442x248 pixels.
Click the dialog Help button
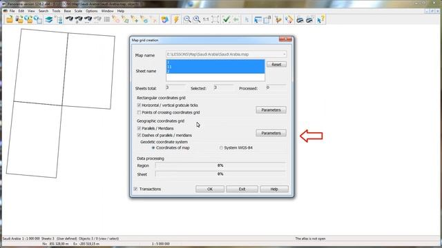coord(274,189)
